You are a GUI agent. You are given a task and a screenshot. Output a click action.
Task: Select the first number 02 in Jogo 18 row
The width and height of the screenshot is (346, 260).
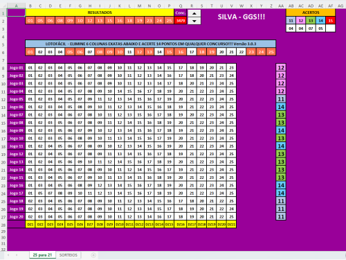click(x=30, y=201)
